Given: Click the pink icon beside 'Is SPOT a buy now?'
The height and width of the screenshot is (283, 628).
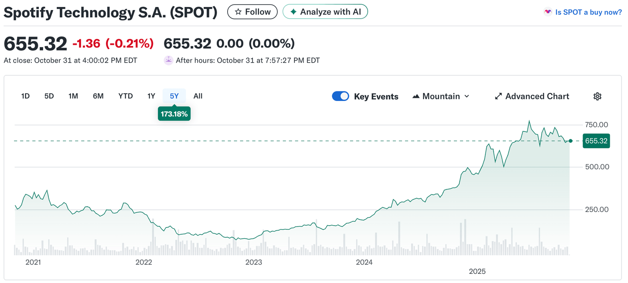Looking at the screenshot, I should [x=548, y=12].
